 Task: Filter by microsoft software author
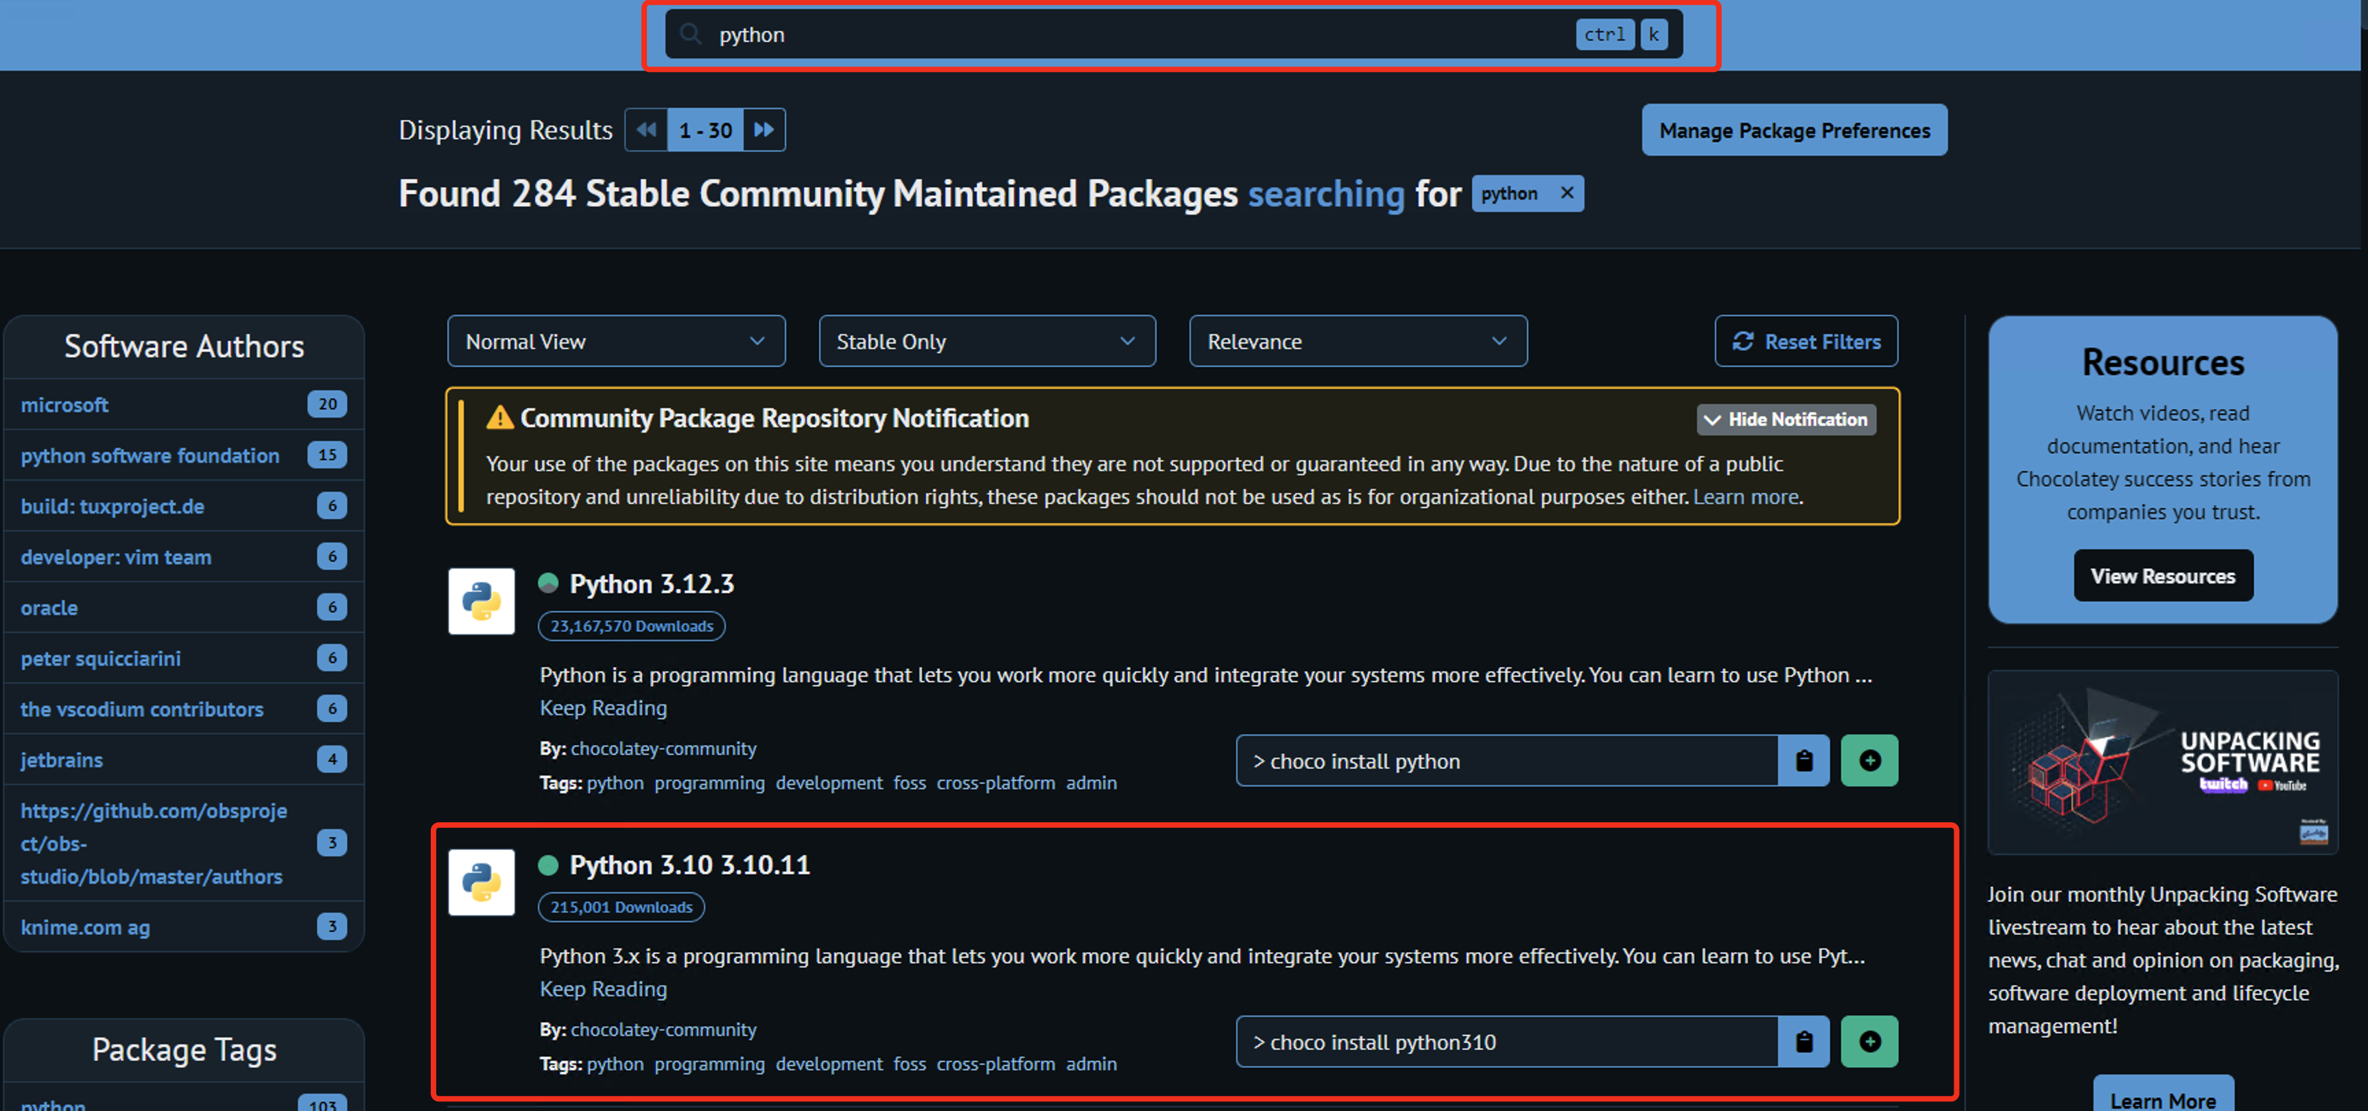64,405
